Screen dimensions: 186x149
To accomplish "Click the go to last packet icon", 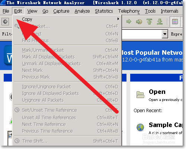I will click(x=160, y=22).
